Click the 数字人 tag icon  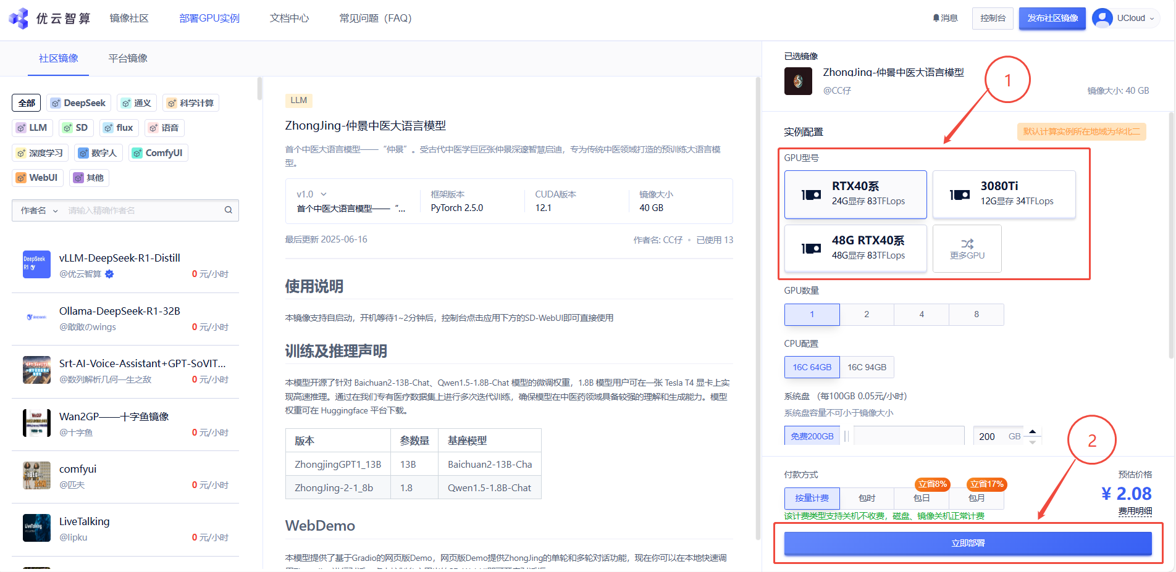[83, 153]
